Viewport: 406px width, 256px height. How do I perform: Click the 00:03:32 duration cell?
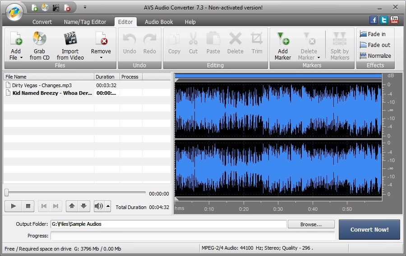coord(106,85)
